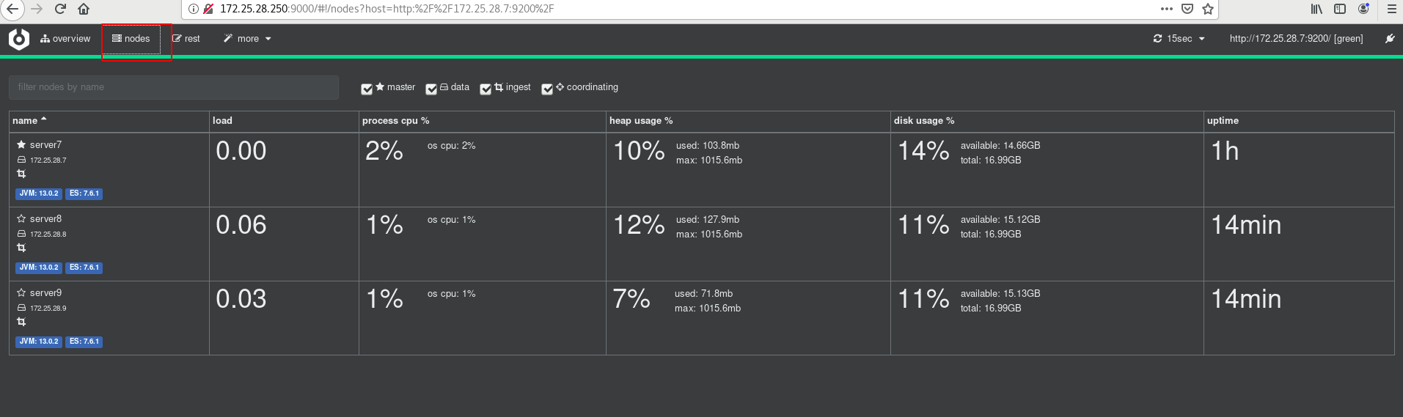Focus the filter nodes by name field
The width and height of the screenshot is (1403, 417).
coord(174,87)
